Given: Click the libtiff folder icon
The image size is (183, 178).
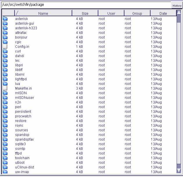Looking at the screenshot, I should coord(5,70).
